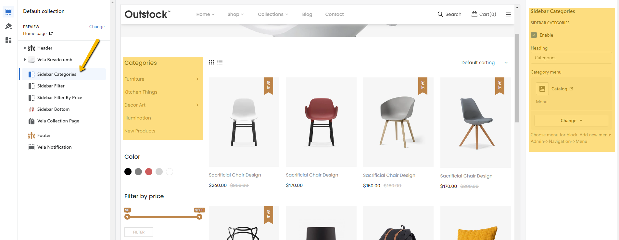Click the Change menu button

point(571,120)
